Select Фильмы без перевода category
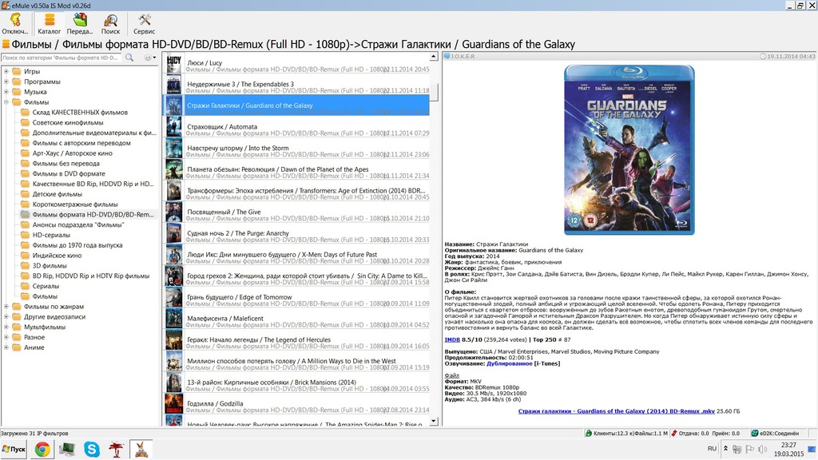The image size is (818, 460). click(66, 164)
